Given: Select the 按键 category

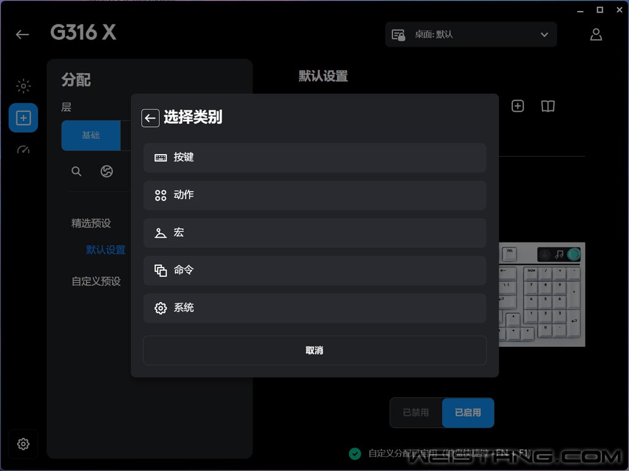Looking at the screenshot, I should click(x=314, y=157).
